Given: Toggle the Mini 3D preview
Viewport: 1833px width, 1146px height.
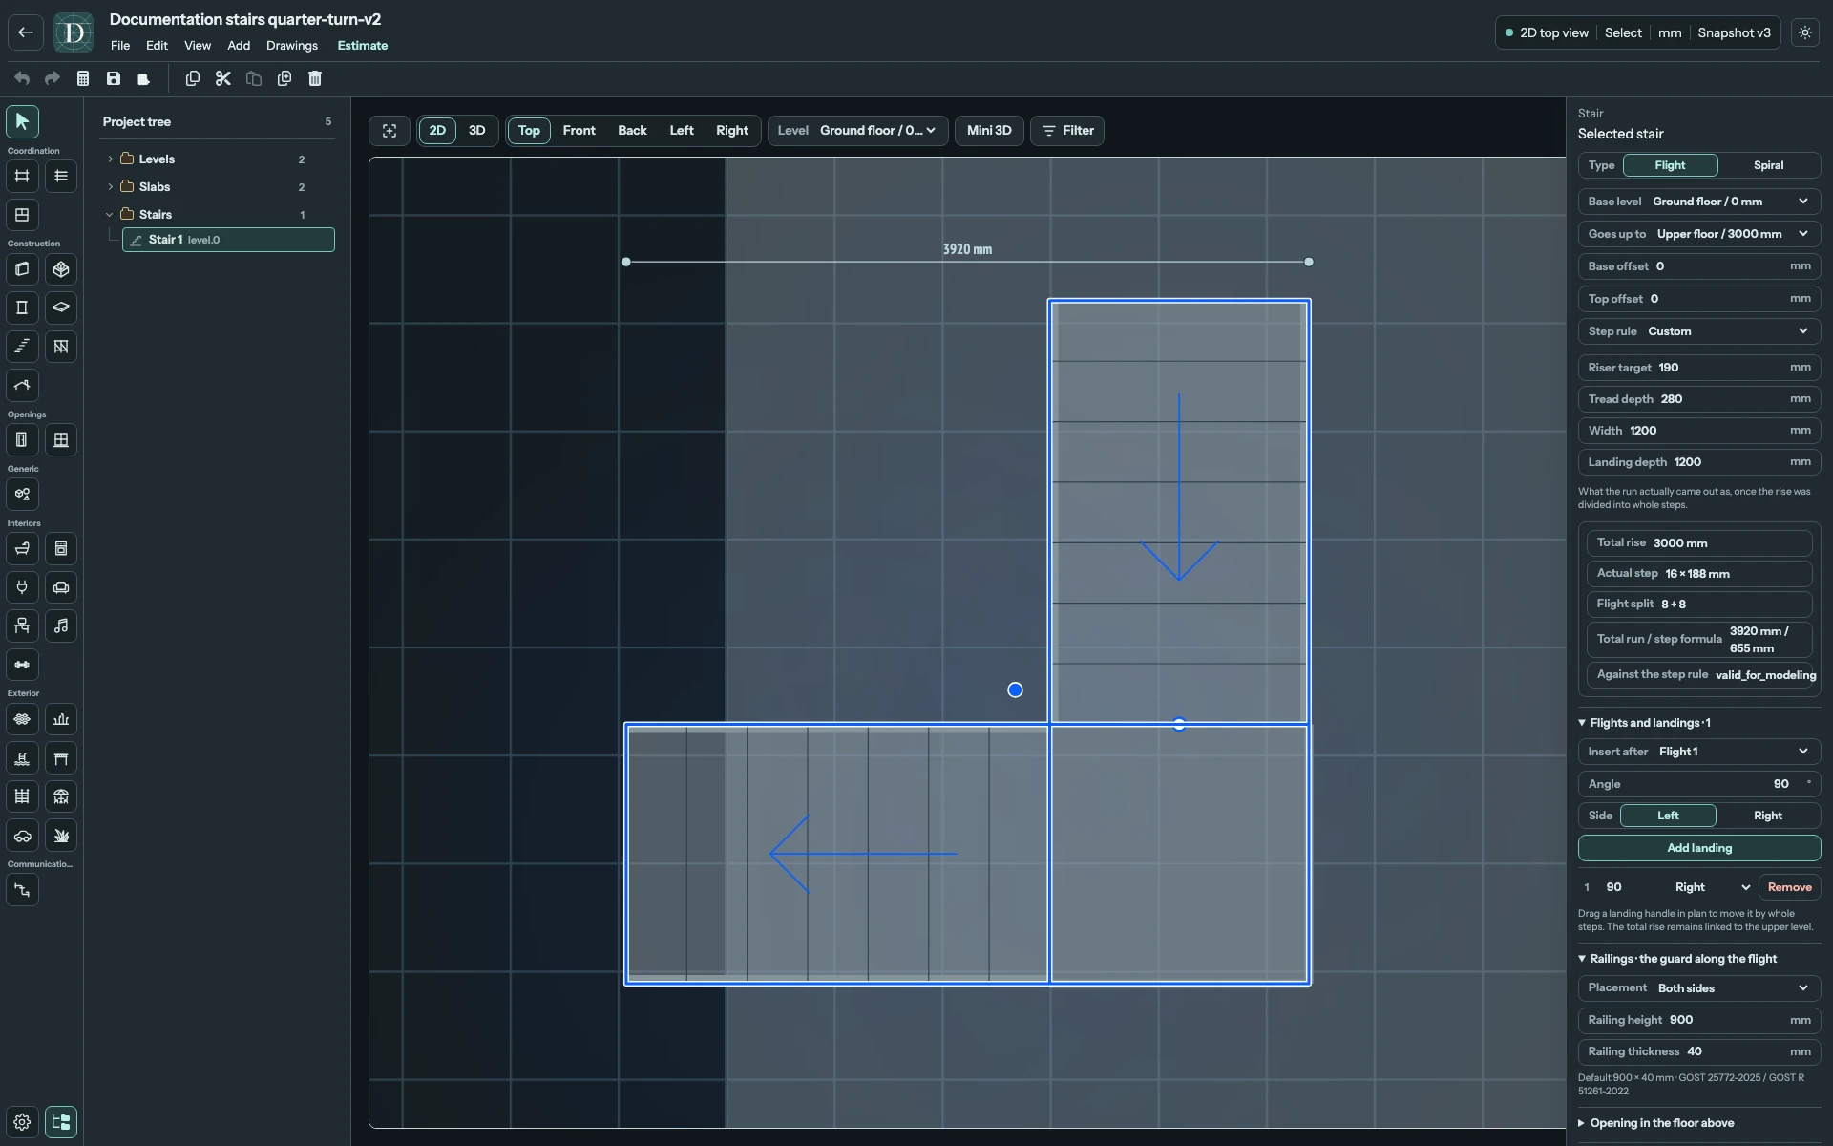Looking at the screenshot, I should point(989,131).
